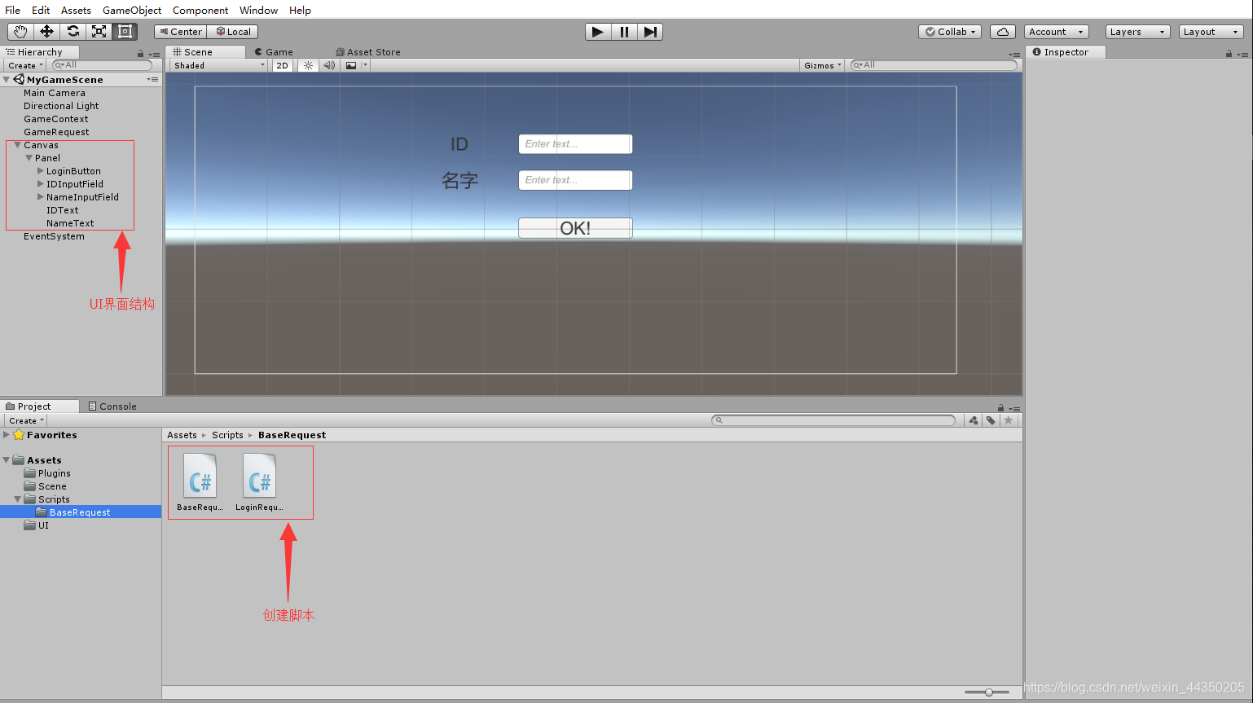Viewport: 1253px width, 703px height.
Task: Click the Scene view lighting sun icon
Action: 306,65
